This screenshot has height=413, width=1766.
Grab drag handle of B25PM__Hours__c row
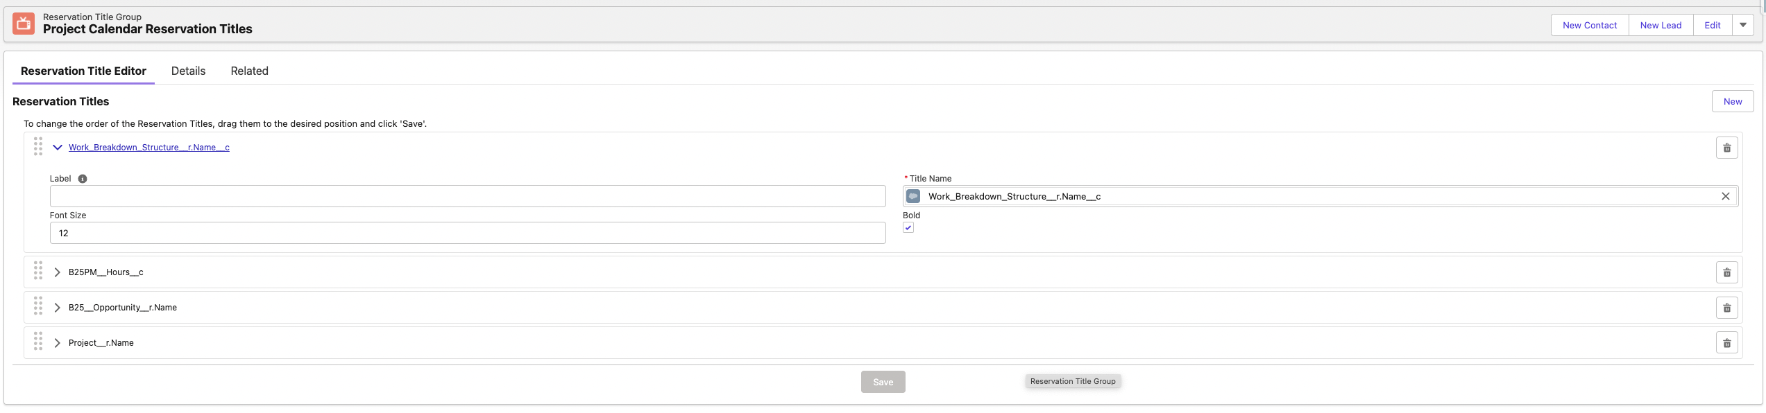(x=38, y=271)
